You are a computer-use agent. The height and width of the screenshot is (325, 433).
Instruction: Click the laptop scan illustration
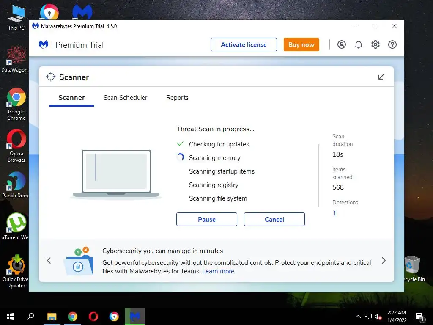tap(116, 174)
